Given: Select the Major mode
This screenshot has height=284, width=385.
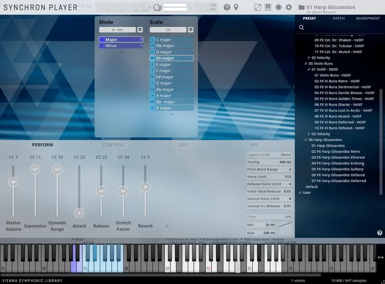Looking at the screenshot, I should tap(121, 39).
